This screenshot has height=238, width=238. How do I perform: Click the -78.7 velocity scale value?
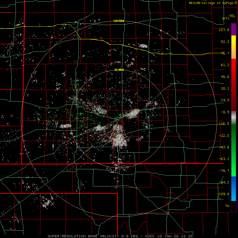(x=224, y=171)
